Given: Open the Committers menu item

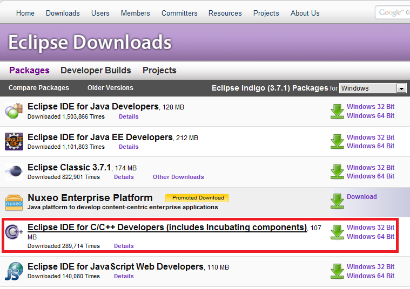Looking at the screenshot, I should [179, 13].
